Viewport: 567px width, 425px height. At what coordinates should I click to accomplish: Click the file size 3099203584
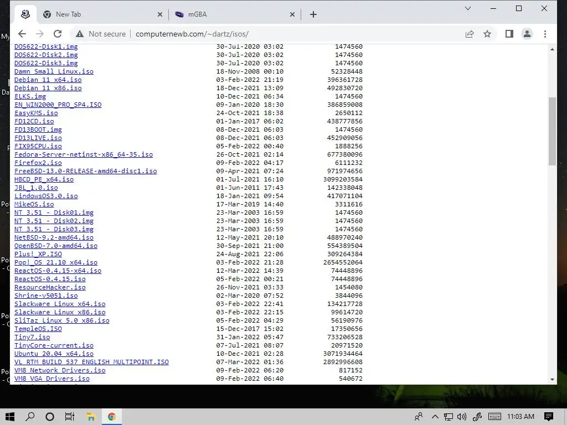[343, 179]
